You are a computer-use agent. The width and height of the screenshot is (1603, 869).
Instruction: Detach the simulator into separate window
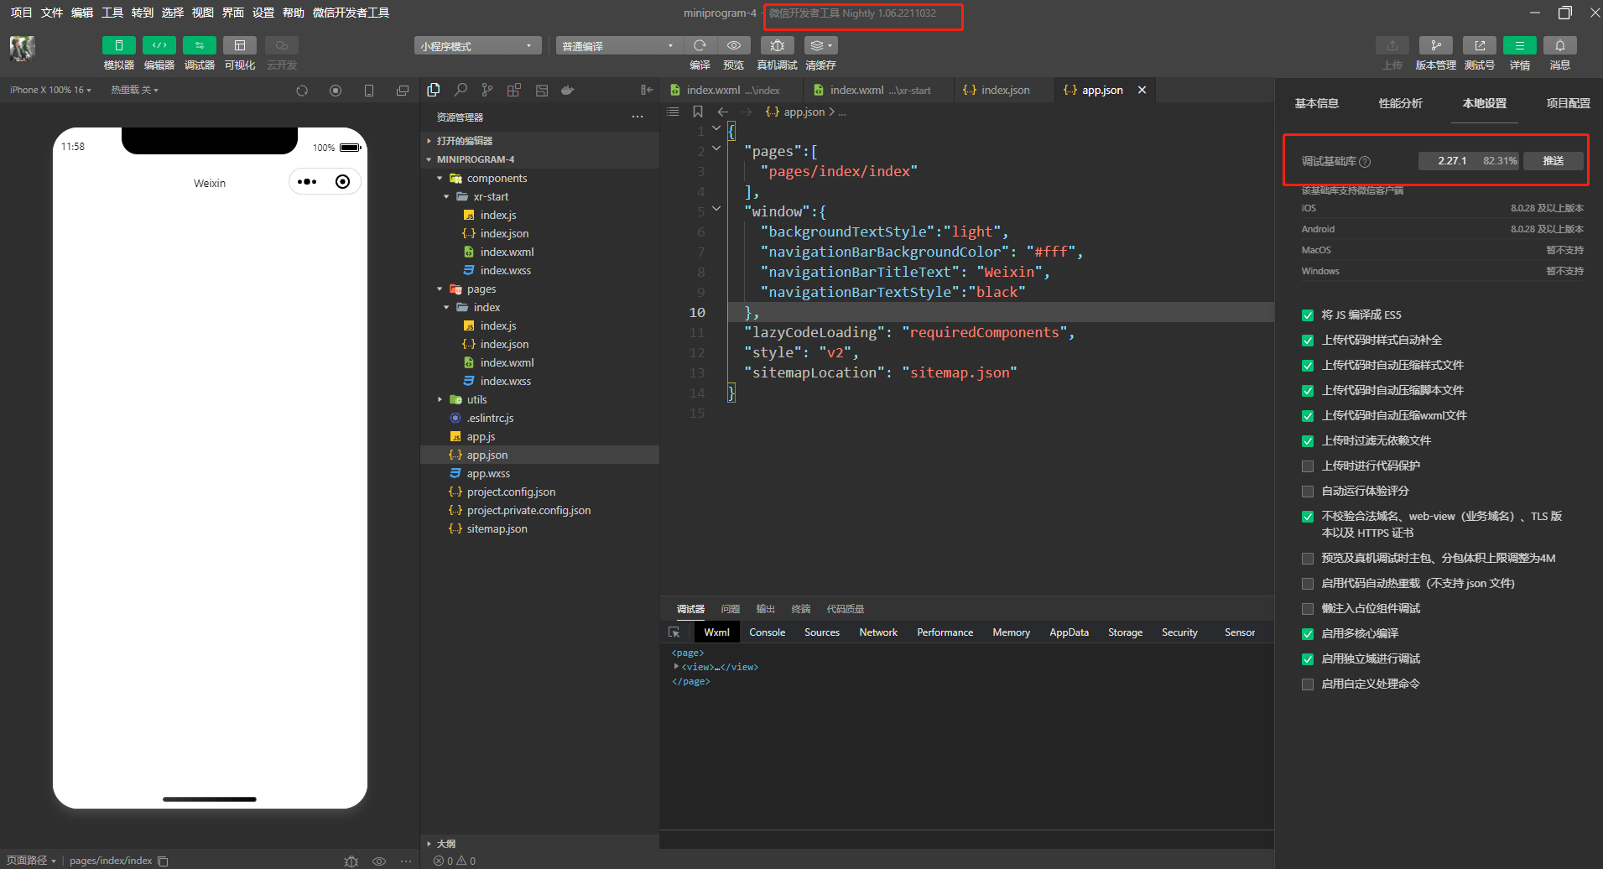pyautogui.click(x=403, y=91)
